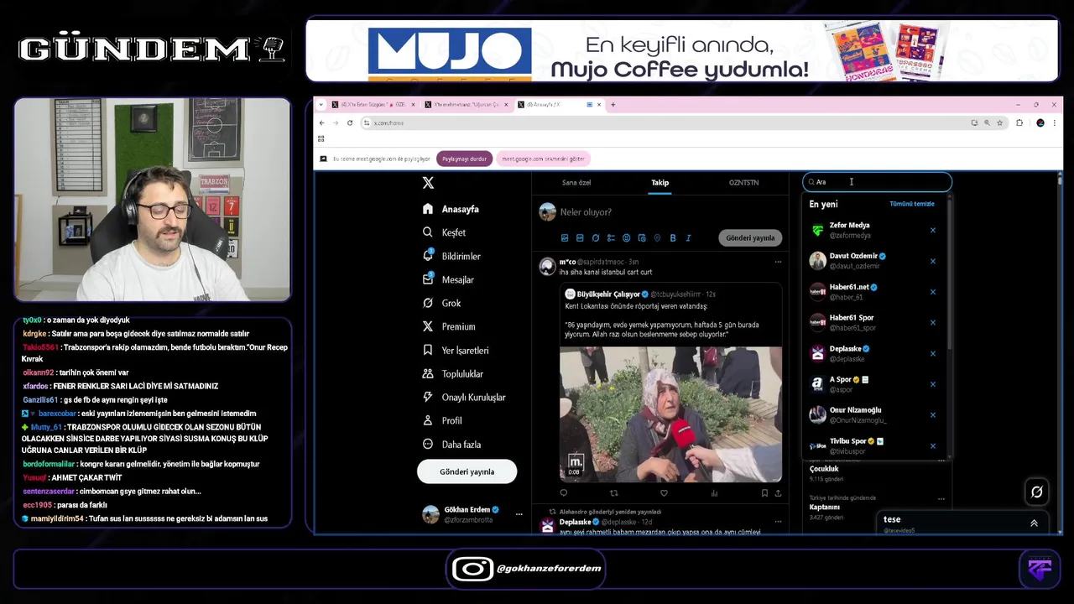Remove A Spor from recent searches
Screen dimensions: 1074x604
pyautogui.click(x=932, y=384)
